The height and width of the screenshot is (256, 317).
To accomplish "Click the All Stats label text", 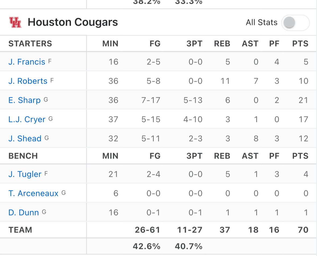I will coord(262,22).
